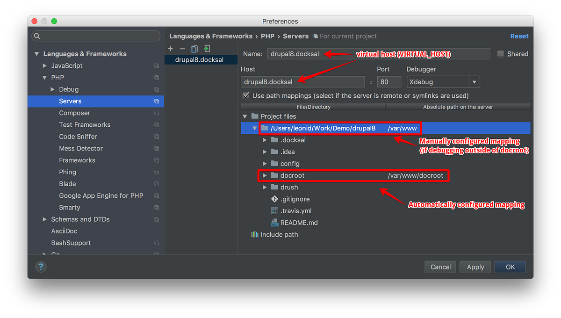Remove the selected server using the minus icon
561x318 pixels.
coord(182,49)
